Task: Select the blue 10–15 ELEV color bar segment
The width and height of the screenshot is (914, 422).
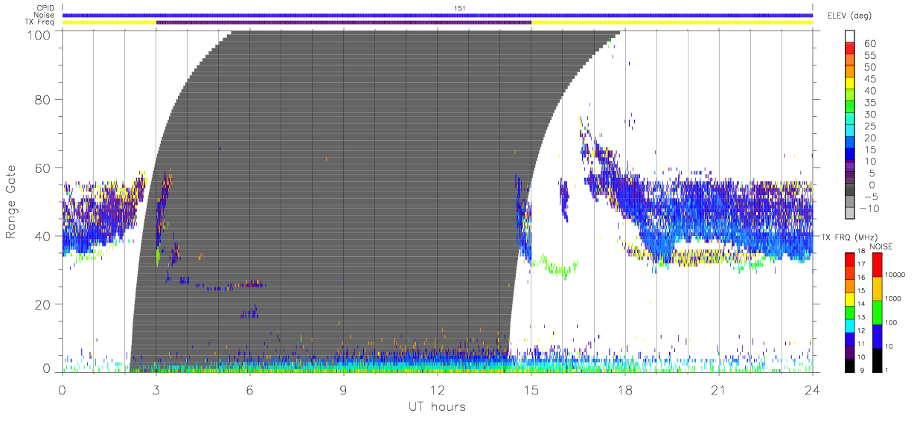Action: pos(851,154)
